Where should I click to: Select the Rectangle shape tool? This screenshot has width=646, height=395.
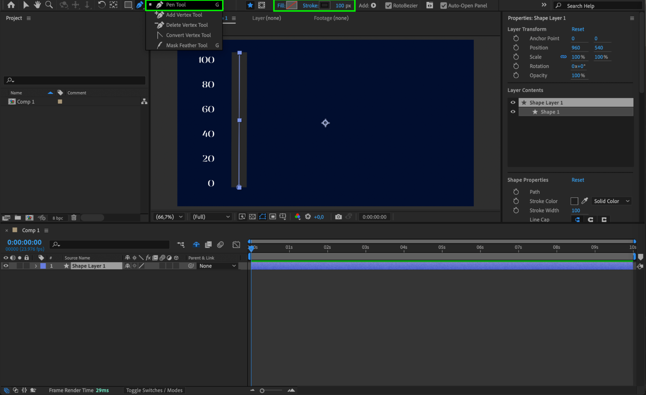pyautogui.click(x=128, y=5)
